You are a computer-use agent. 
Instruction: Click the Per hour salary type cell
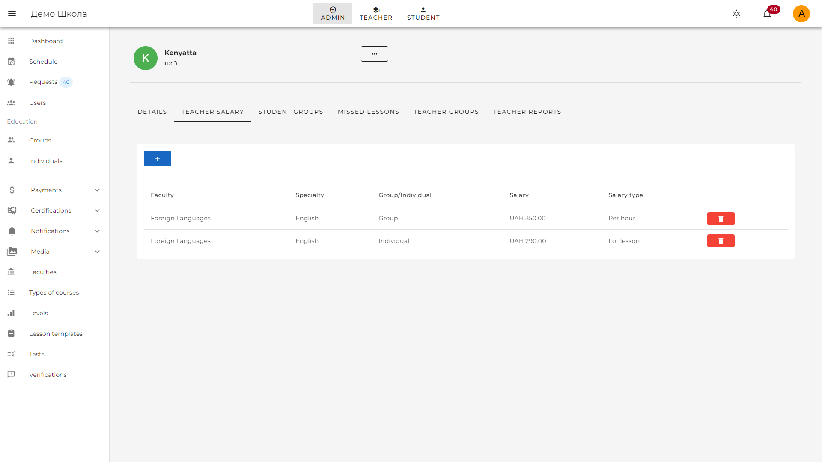click(x=622, y=218)
